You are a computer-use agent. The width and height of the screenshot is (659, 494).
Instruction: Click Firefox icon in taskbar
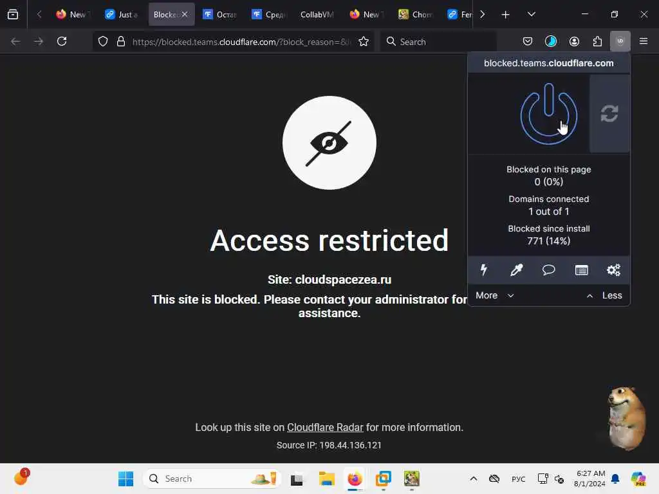tap(355, 479)
